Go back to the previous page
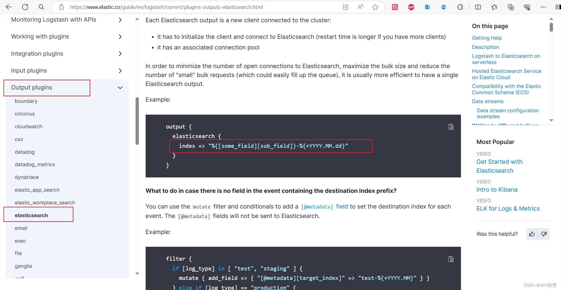 click(x=9, y=7)
